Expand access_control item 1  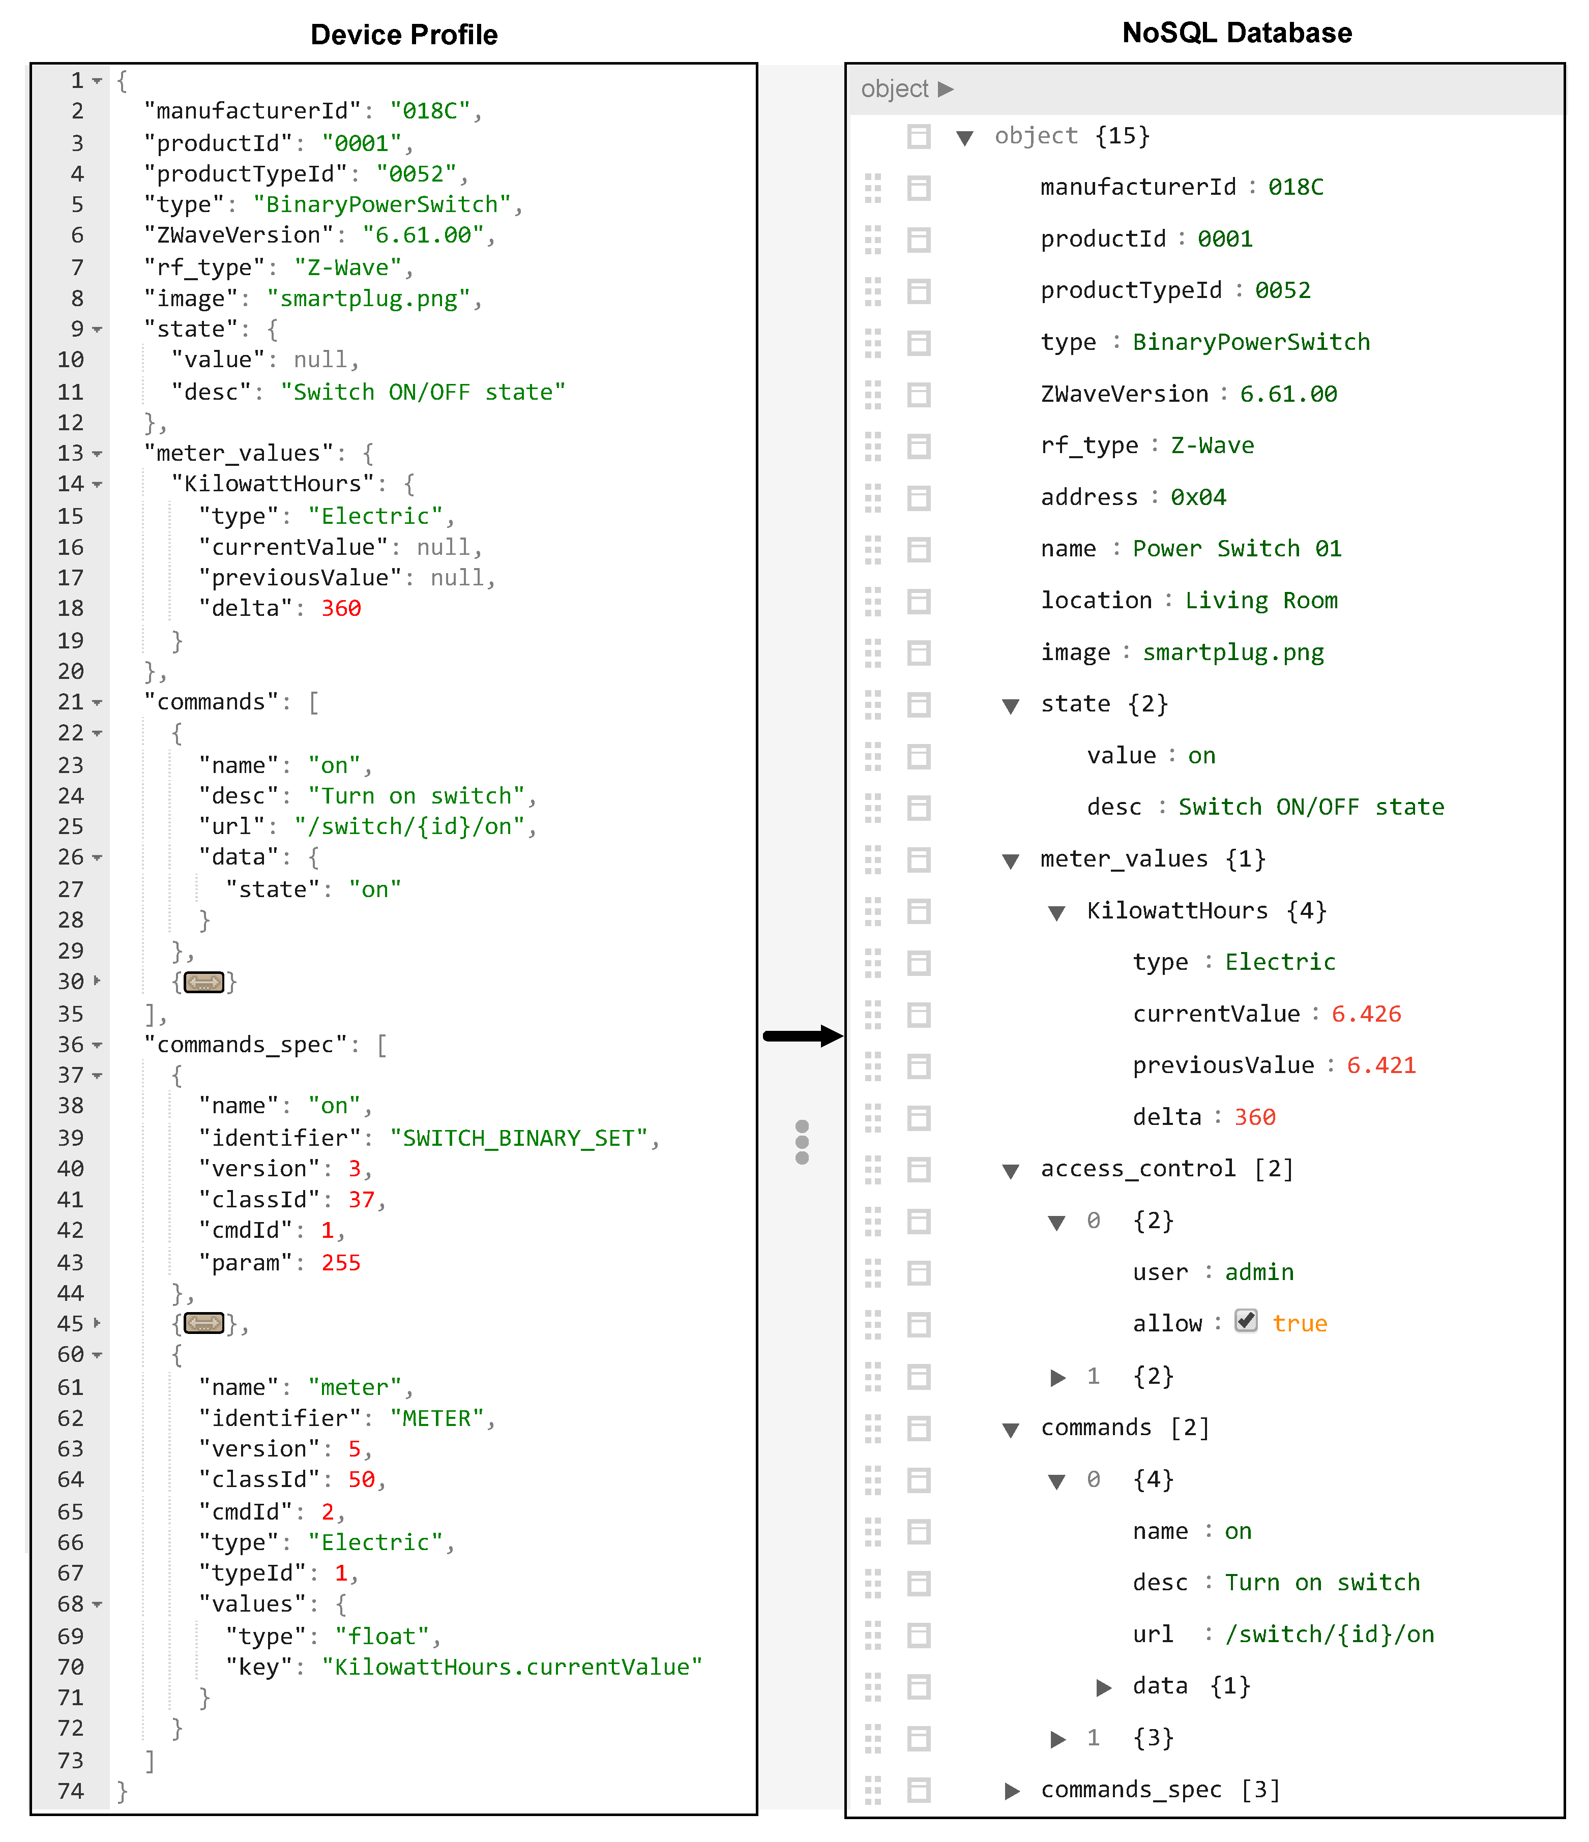[1057, 1377]
